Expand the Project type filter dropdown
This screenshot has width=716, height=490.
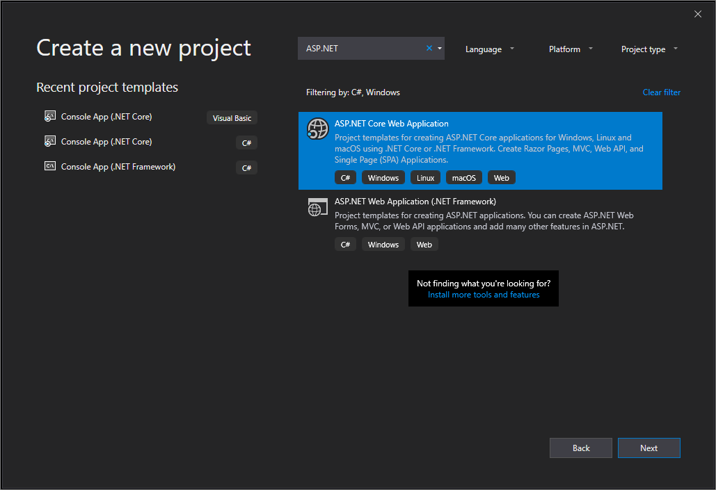click(x=649, y=49)
